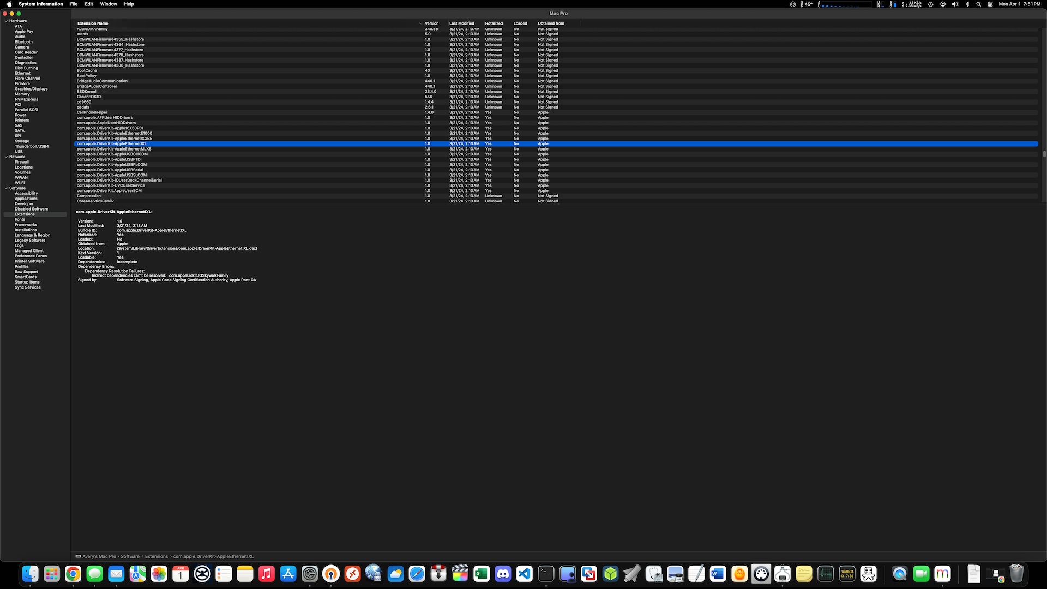
Task: Click the extensions list vertical scrollbar
Action: [x=1044, y=154]
